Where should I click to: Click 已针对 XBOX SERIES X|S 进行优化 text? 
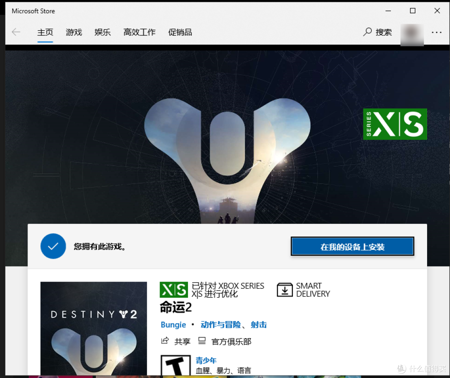click(228, 290)
